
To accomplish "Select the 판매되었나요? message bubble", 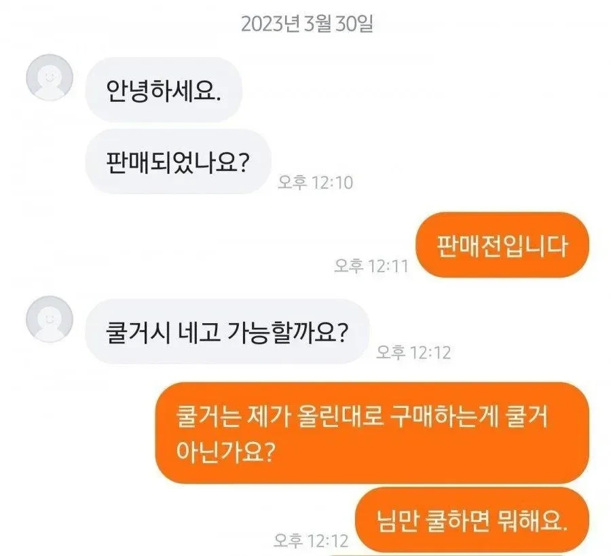I will [x=178, y=162].
